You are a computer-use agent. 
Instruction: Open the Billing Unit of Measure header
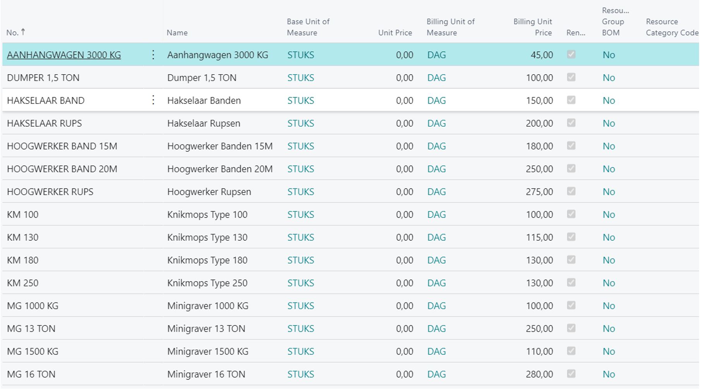[x=450, y=27]
